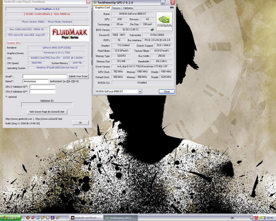Click the OK button in FluidMark
The height and width of the screenshot is (221, 276).
[80, 123]
